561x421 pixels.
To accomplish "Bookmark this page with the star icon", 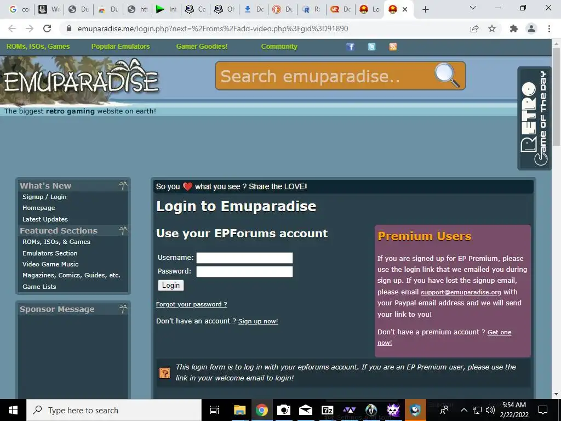I will 492,29.
